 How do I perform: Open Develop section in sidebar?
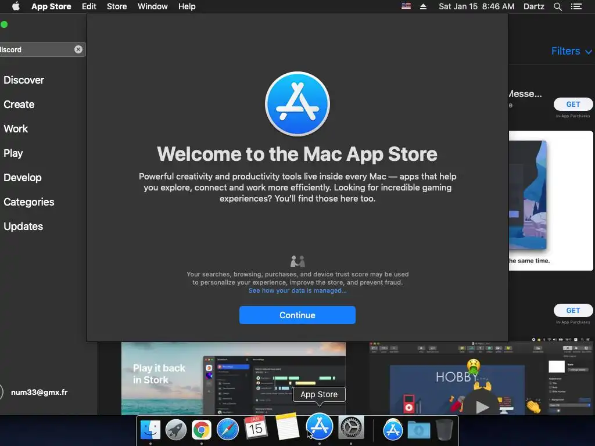point(23,178)
